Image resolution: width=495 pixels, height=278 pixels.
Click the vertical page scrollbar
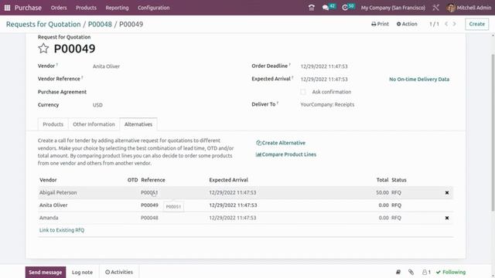coord(493,132)
